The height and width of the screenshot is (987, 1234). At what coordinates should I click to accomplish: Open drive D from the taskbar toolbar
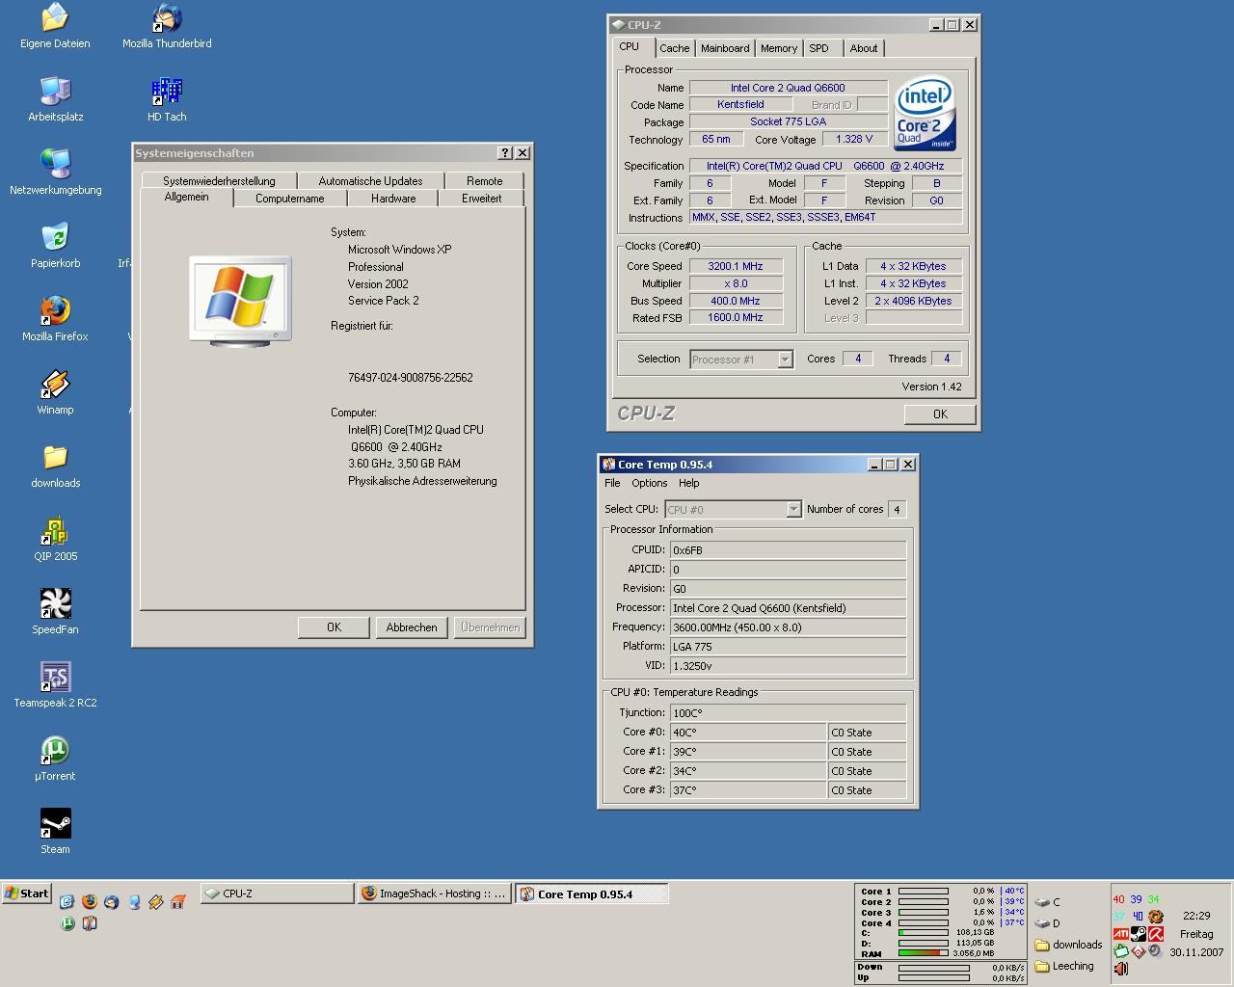tap(1048, 923)
